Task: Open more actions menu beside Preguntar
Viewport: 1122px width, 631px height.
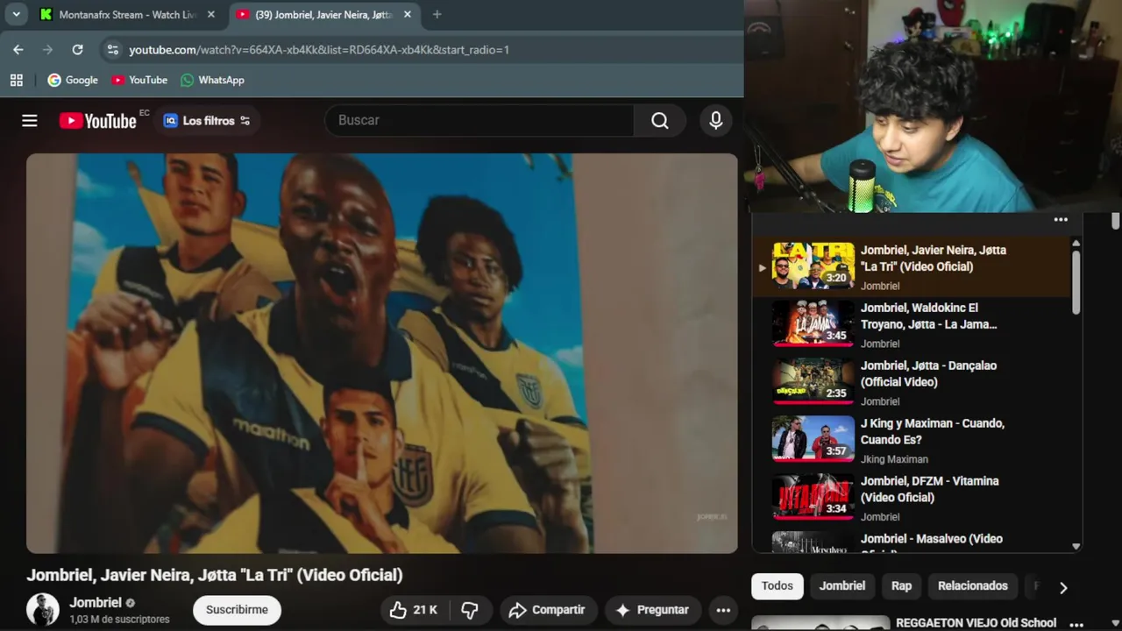Action: tap(723, 610)
